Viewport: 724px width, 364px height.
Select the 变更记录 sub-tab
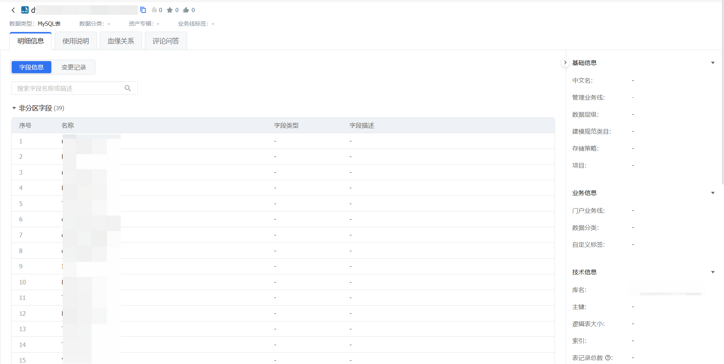[x=74, y=67]
